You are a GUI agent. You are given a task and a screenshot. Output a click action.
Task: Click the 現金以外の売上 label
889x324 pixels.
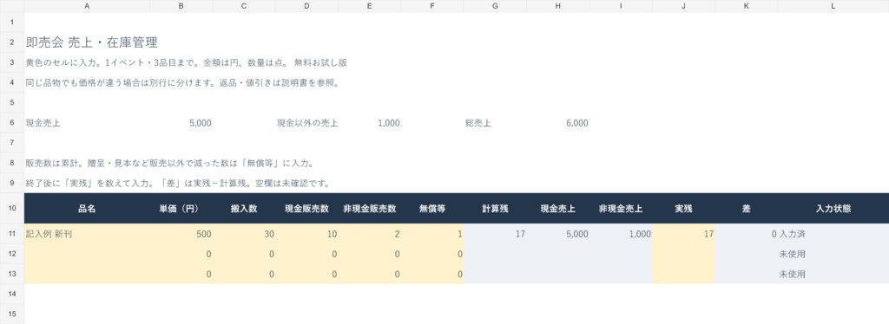307,123
